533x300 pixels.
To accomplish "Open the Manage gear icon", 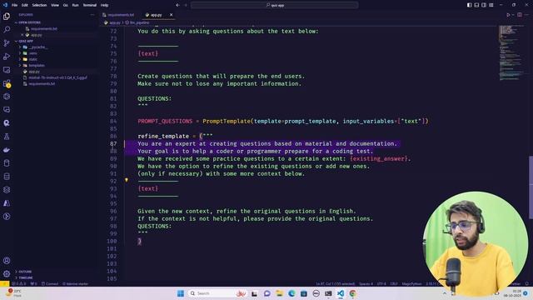I will tap(7, 273).
